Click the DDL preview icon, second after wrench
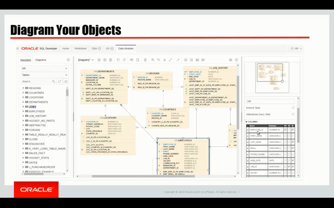Image resolution: width=334 pixels, height=208 pixels. coord(191,60)
